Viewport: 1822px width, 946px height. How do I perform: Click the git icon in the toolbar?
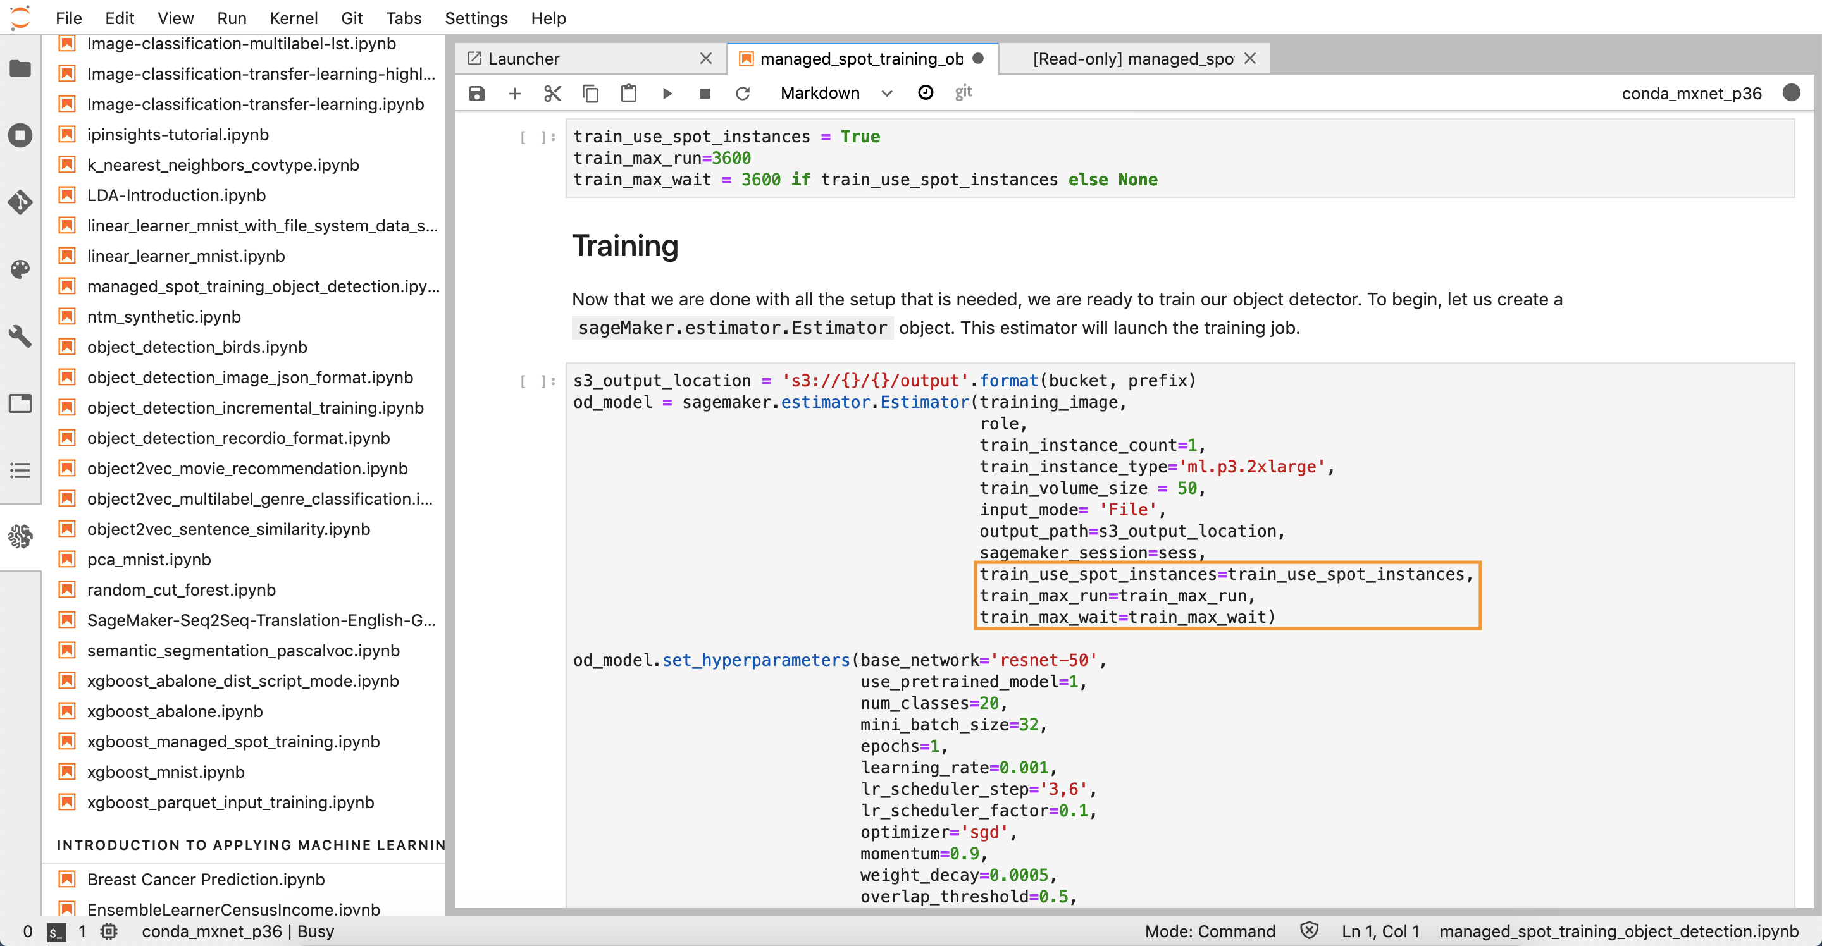(964, 92)
